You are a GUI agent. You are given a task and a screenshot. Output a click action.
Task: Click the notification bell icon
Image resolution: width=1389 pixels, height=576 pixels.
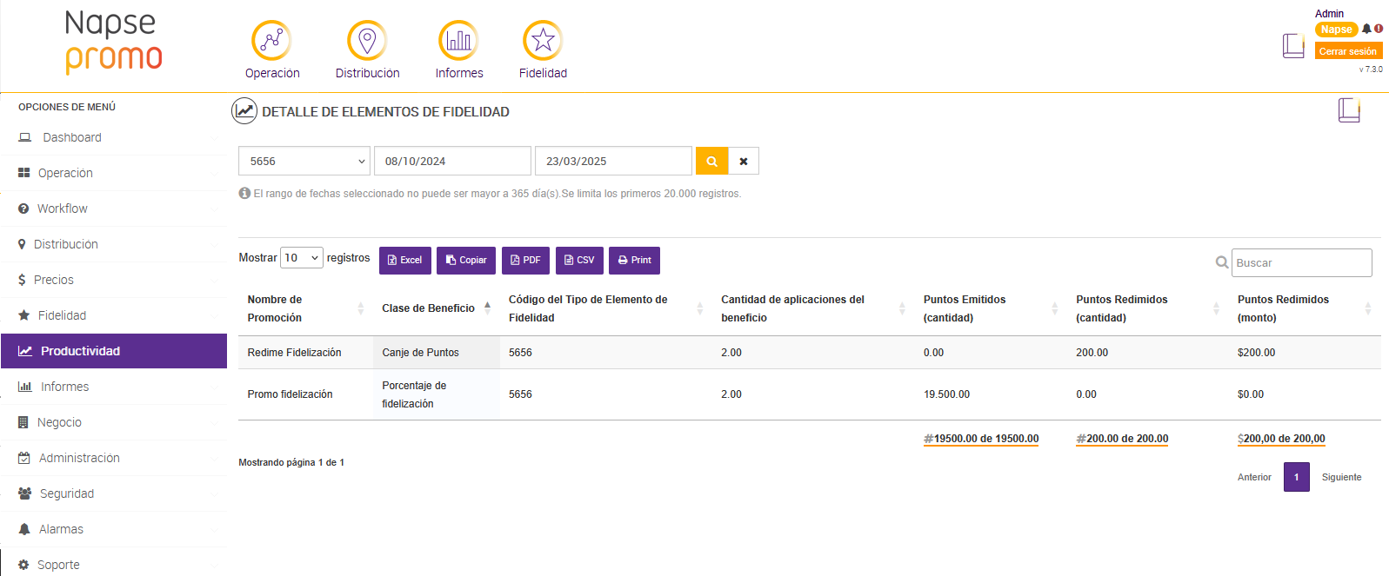1366,29
